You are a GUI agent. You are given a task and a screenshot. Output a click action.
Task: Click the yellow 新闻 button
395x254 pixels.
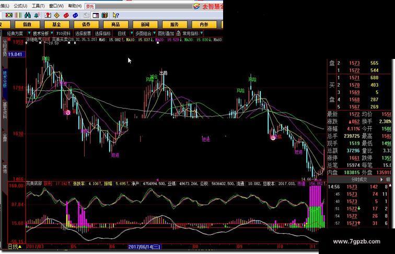click(145, 25)
